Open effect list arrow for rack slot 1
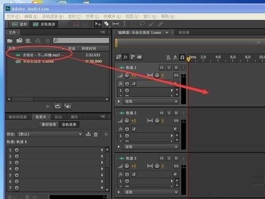Viewport: 265px width, 199px height. 102,150
